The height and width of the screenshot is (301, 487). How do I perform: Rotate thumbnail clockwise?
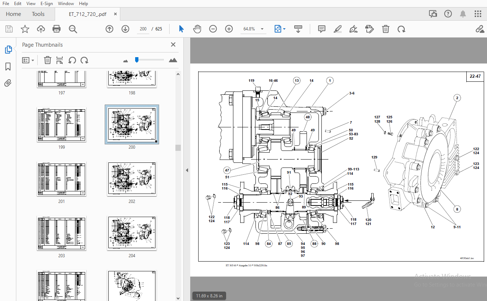(84, 60)
